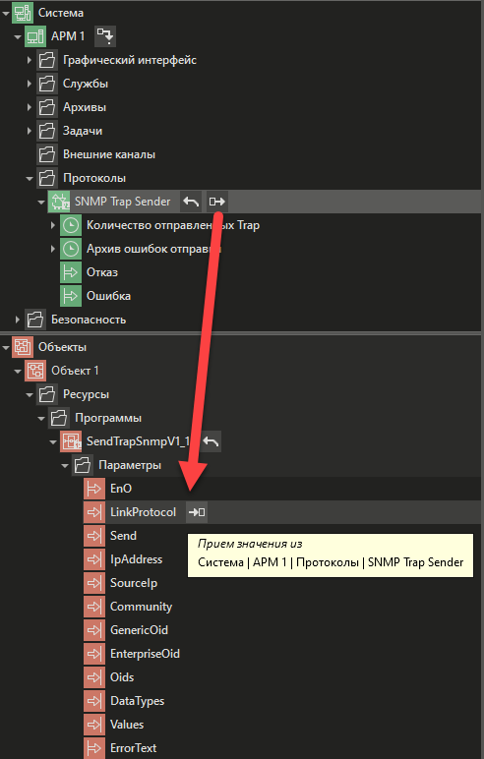Collapse the Протоколы folder

30,179
